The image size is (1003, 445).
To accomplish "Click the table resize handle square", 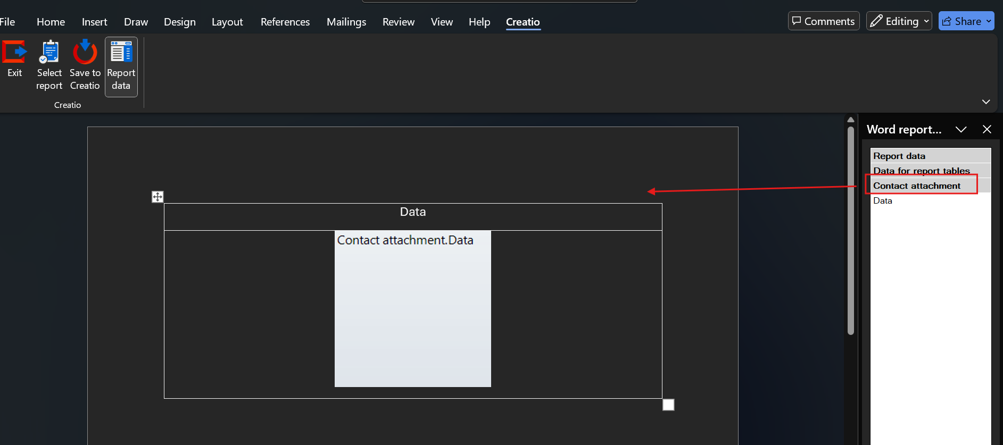I will point(668,405).
